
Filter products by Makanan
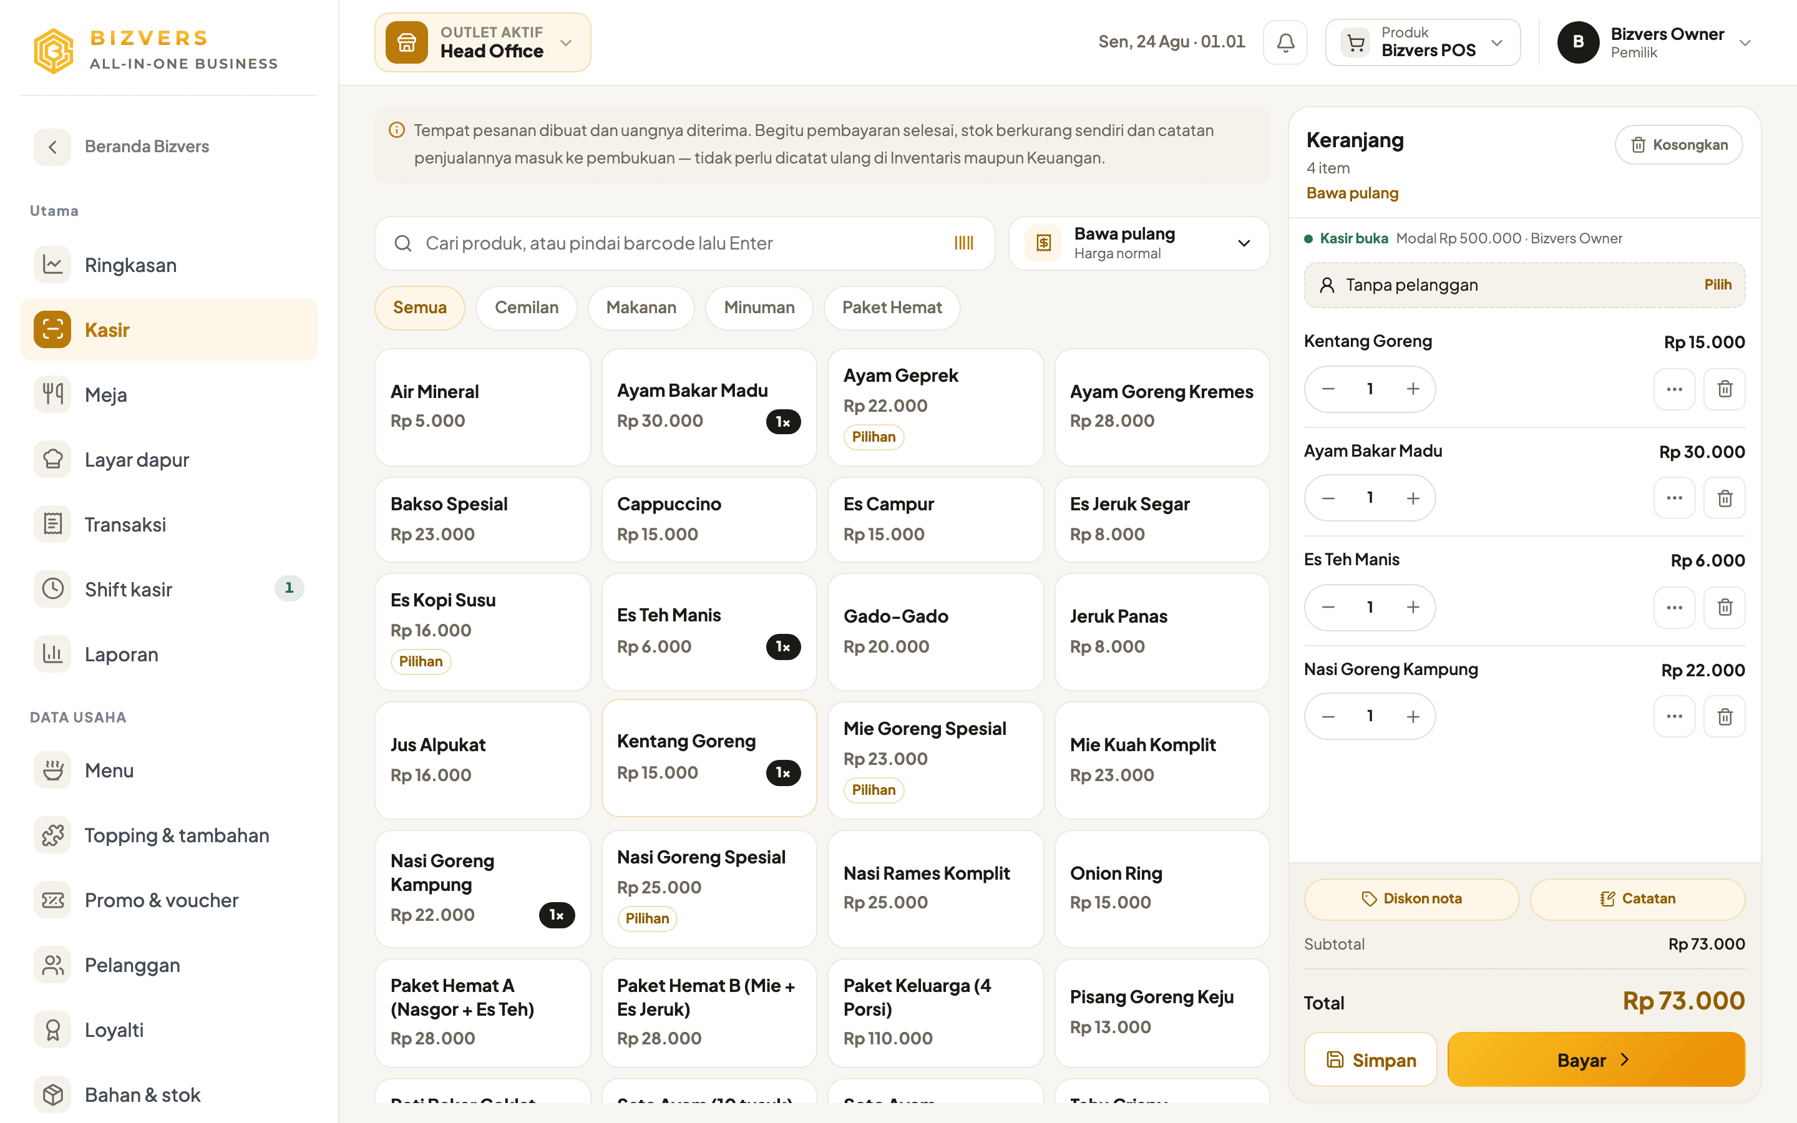[x=641, y=308]
